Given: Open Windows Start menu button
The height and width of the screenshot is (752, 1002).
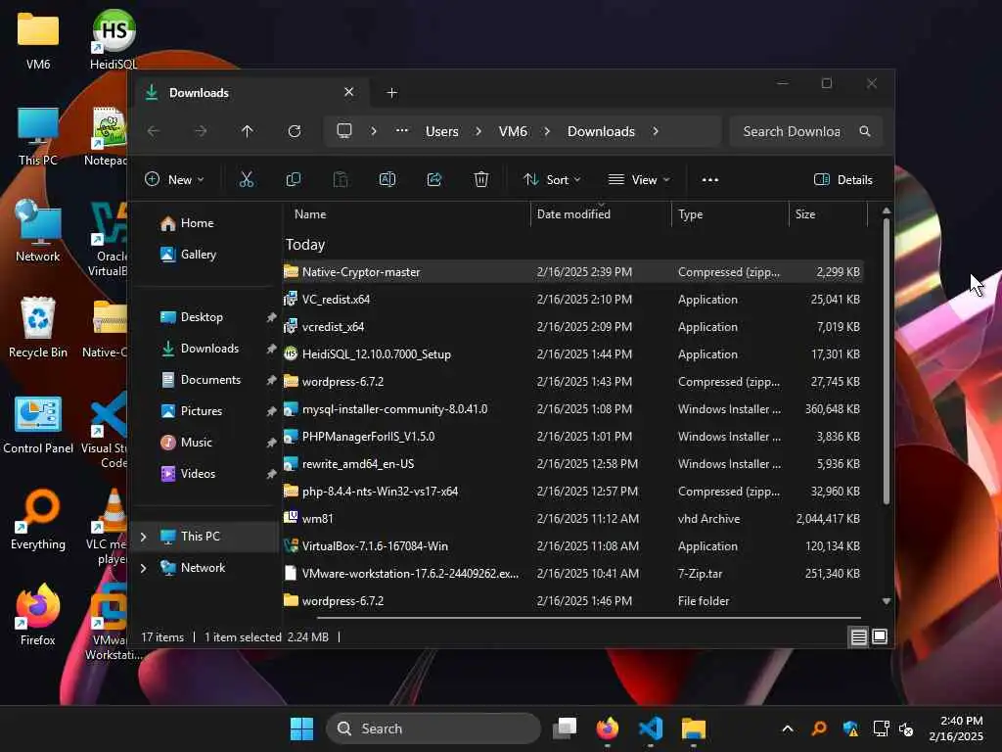Looking at the screenshot, I should (301, 728).
